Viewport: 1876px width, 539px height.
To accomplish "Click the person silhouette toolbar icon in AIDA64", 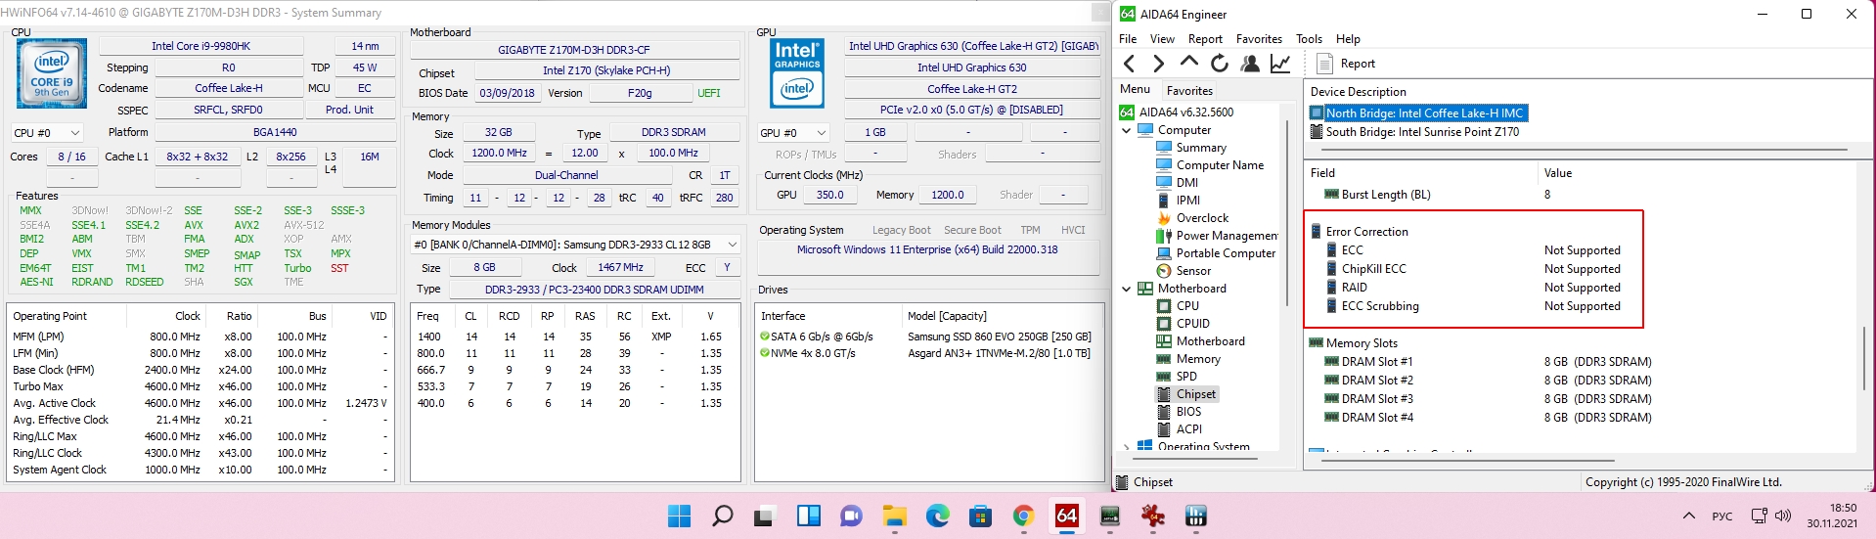I will click(x=1250, y=64).
